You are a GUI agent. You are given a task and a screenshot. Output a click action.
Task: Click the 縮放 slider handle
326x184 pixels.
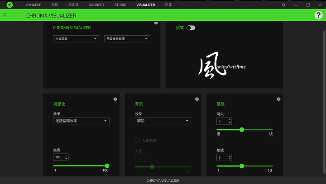pyautogui.click(x=242, y=166)
